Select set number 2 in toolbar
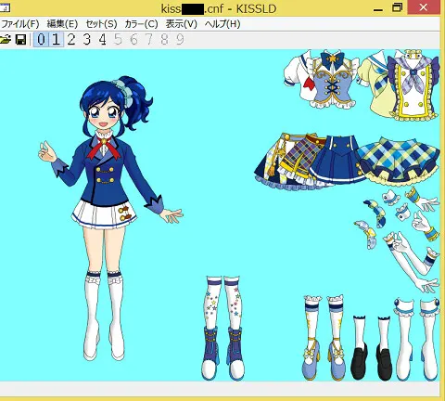The image size is (445, 401). pos(71,40)
